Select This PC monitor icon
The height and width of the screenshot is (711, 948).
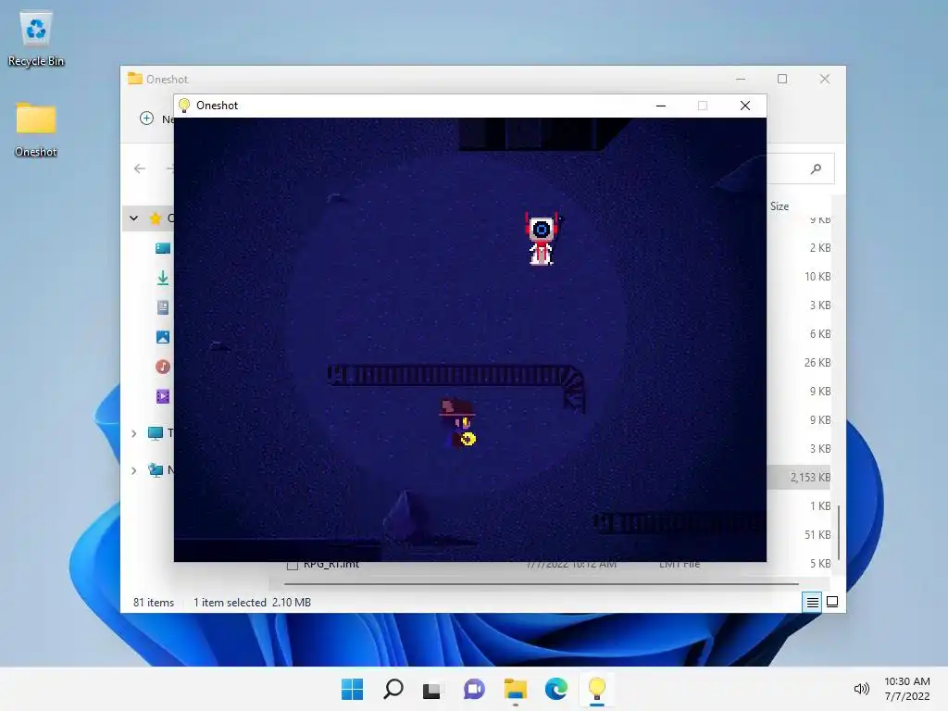coord(156,433)
